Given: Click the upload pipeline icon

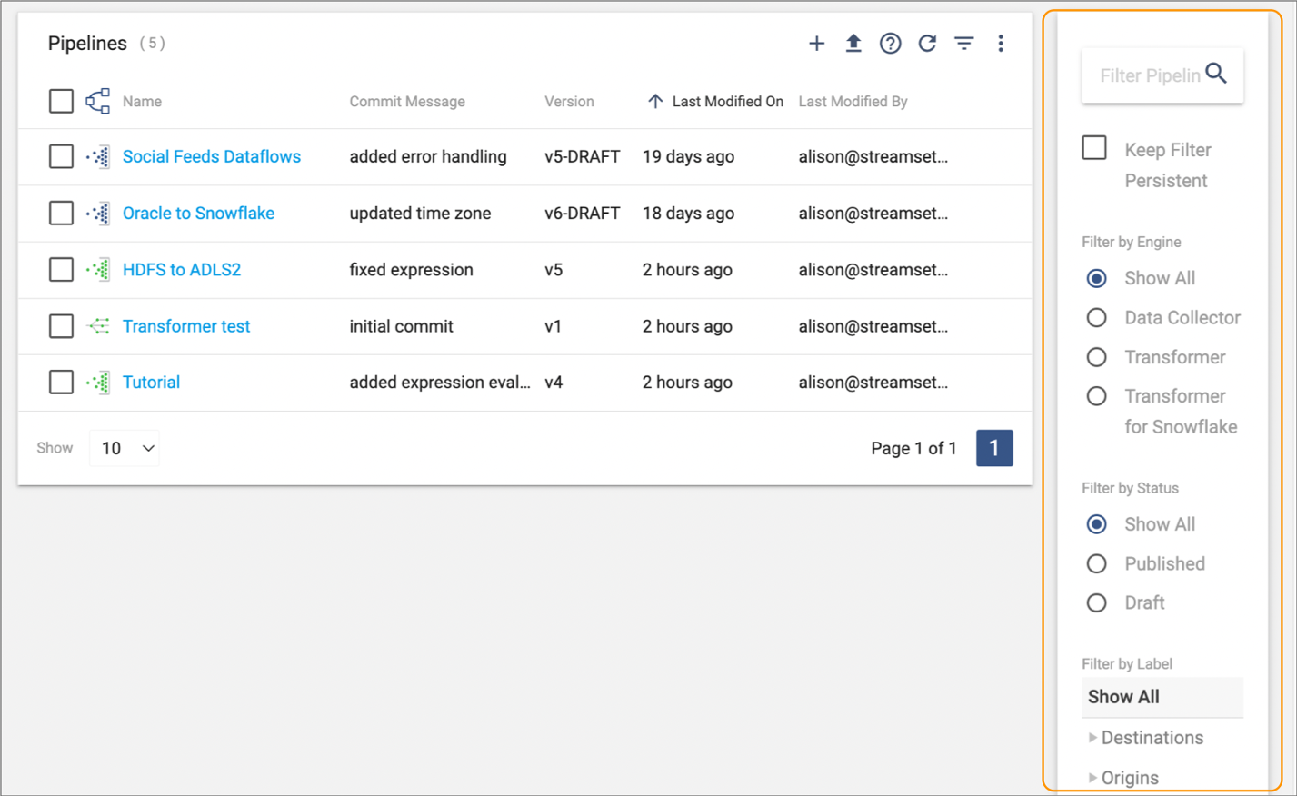Looking at the screenshot, I should (x=853, y=44).
